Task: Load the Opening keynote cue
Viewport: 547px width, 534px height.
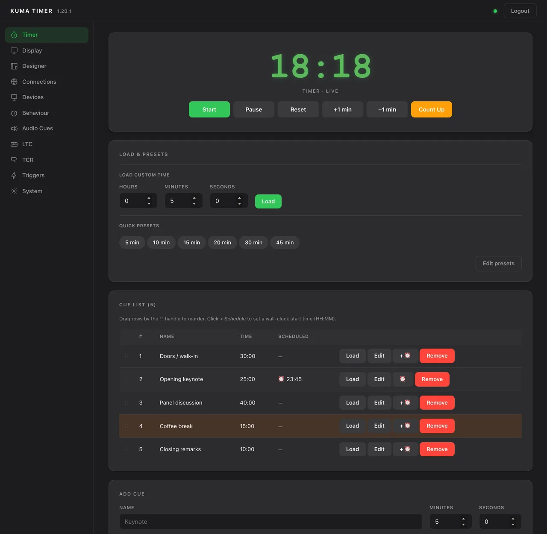Action: [353, 379]
